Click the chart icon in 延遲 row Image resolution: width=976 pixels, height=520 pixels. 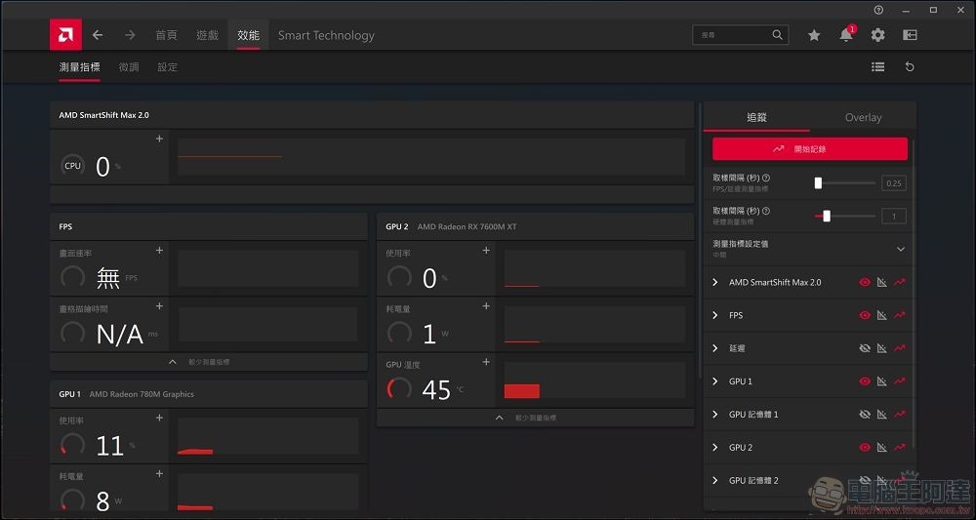coord(882,348)
